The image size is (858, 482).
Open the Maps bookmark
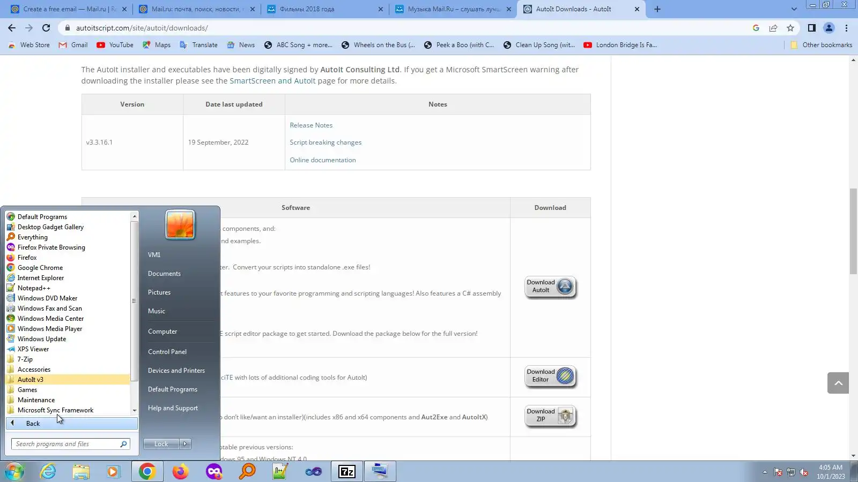click(x=157, y=45)
